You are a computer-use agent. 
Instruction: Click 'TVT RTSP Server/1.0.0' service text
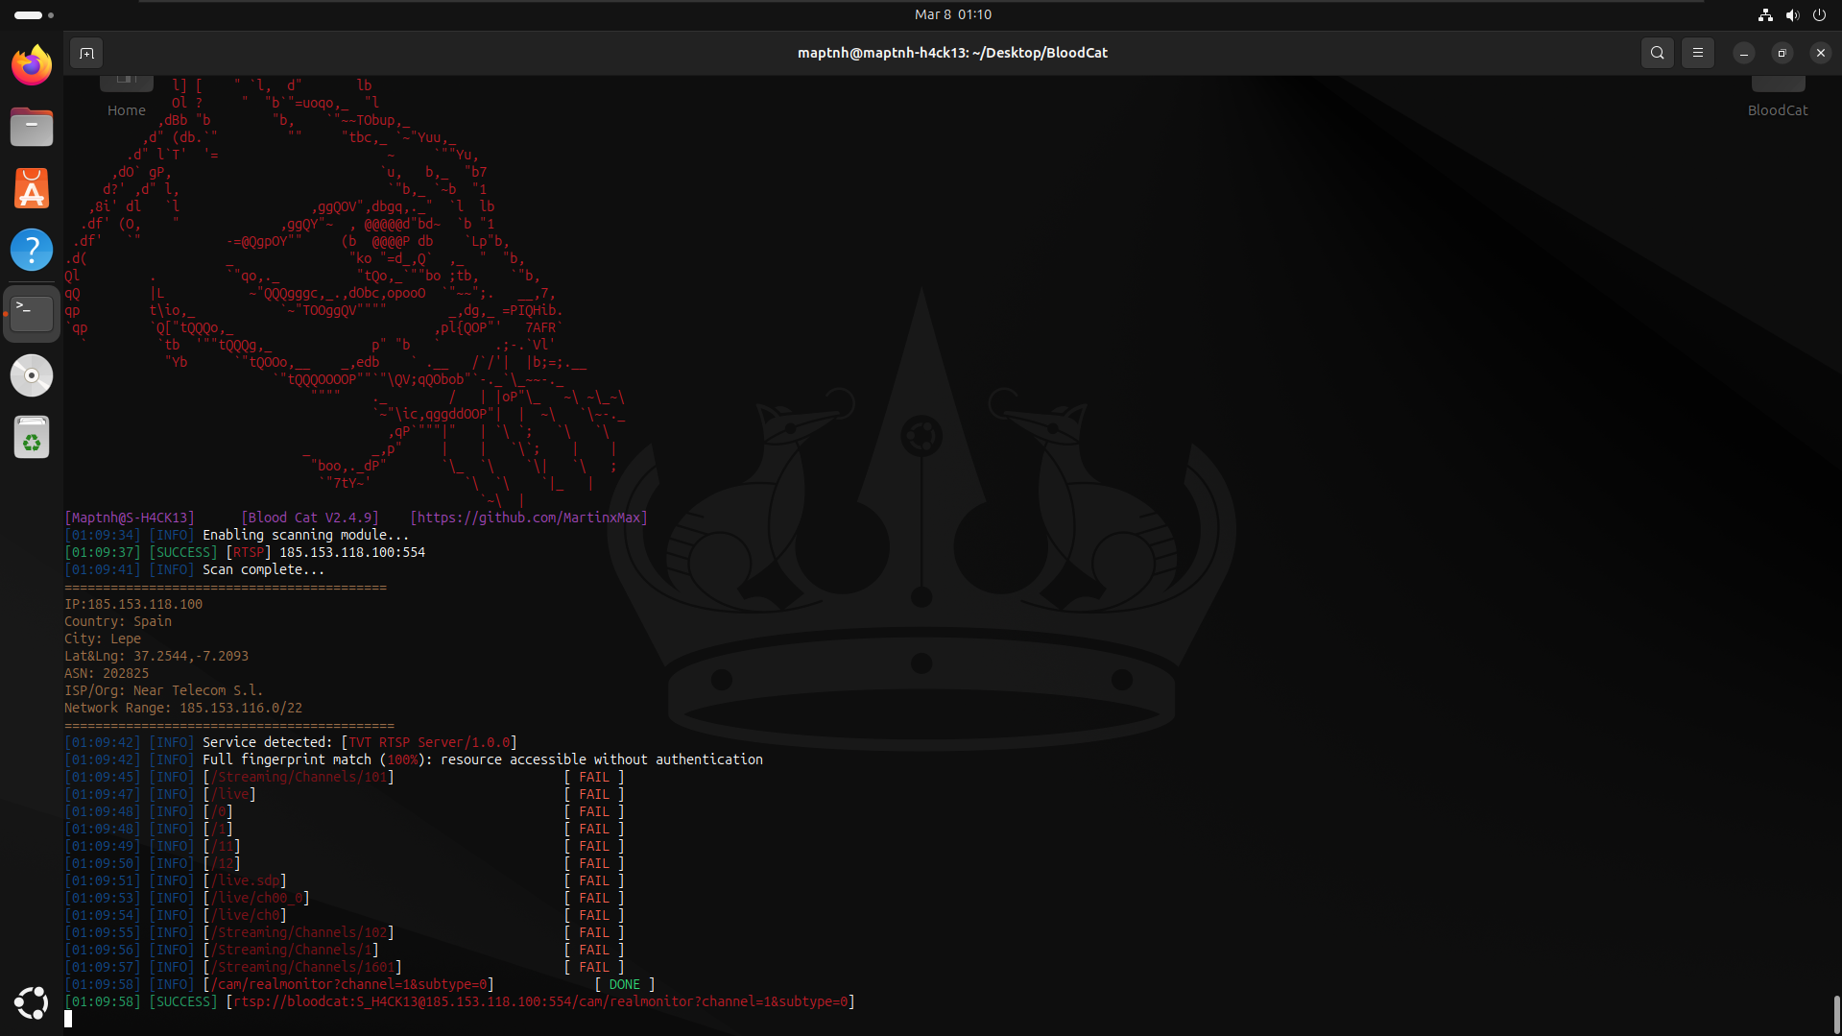click(x=429, y=742)
